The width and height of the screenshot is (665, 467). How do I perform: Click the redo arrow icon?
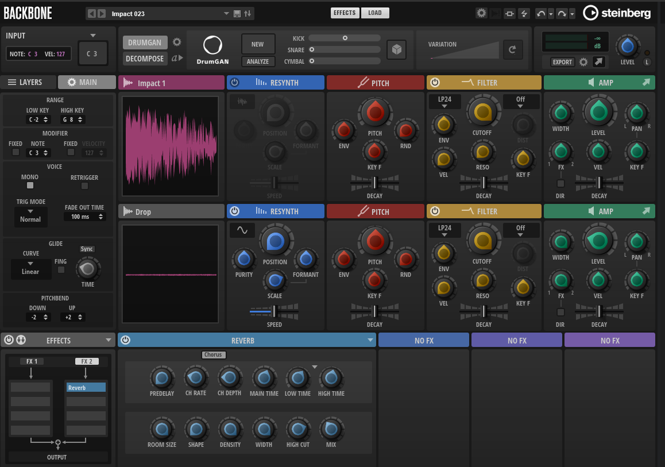pyautogui.click(x=561, y=13)
